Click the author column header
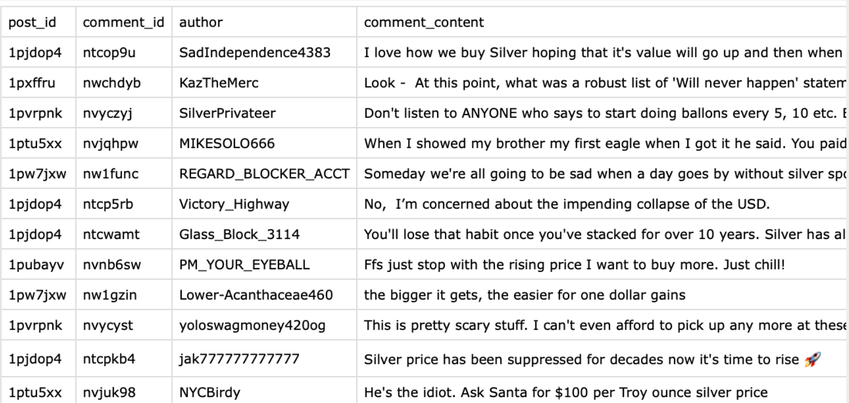The height and width of the screenshot is (403, 849). click(x=201, y=23)
